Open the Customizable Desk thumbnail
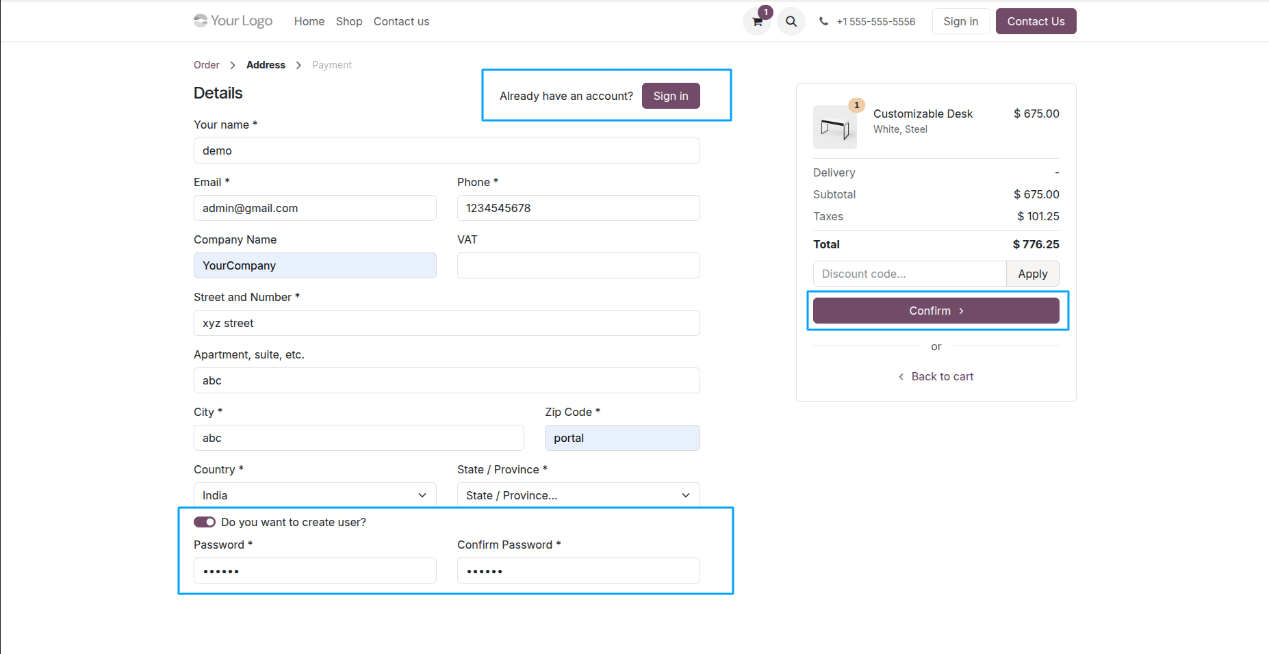This screenshot has width=1269, height=654. (x=835, y=127)
